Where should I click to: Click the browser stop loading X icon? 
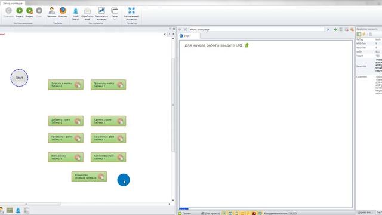pos(185,29)
